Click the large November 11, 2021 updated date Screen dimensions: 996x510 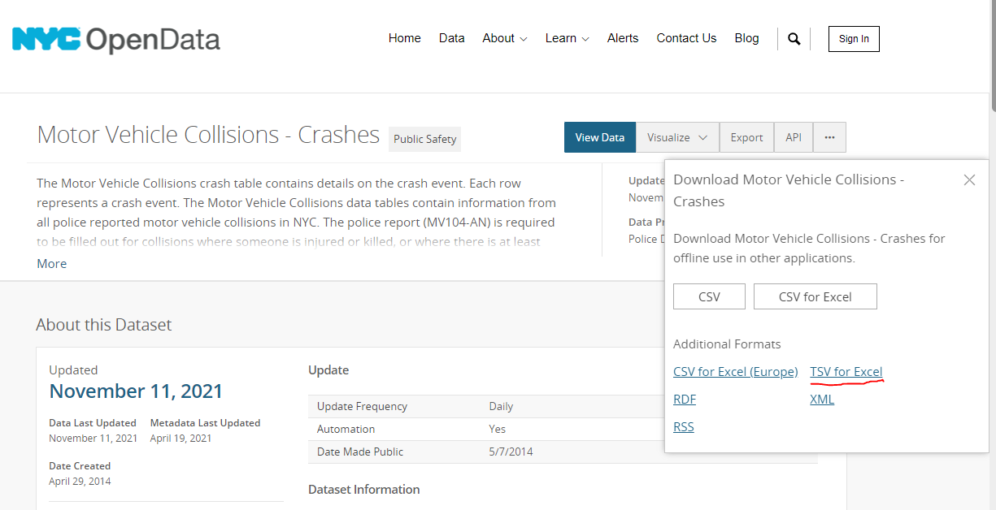point(136,391)
